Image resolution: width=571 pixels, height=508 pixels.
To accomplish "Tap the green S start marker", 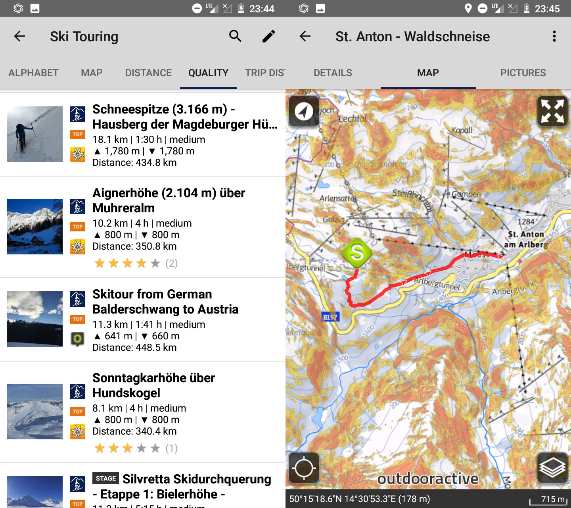I will (x=357, y=253).
